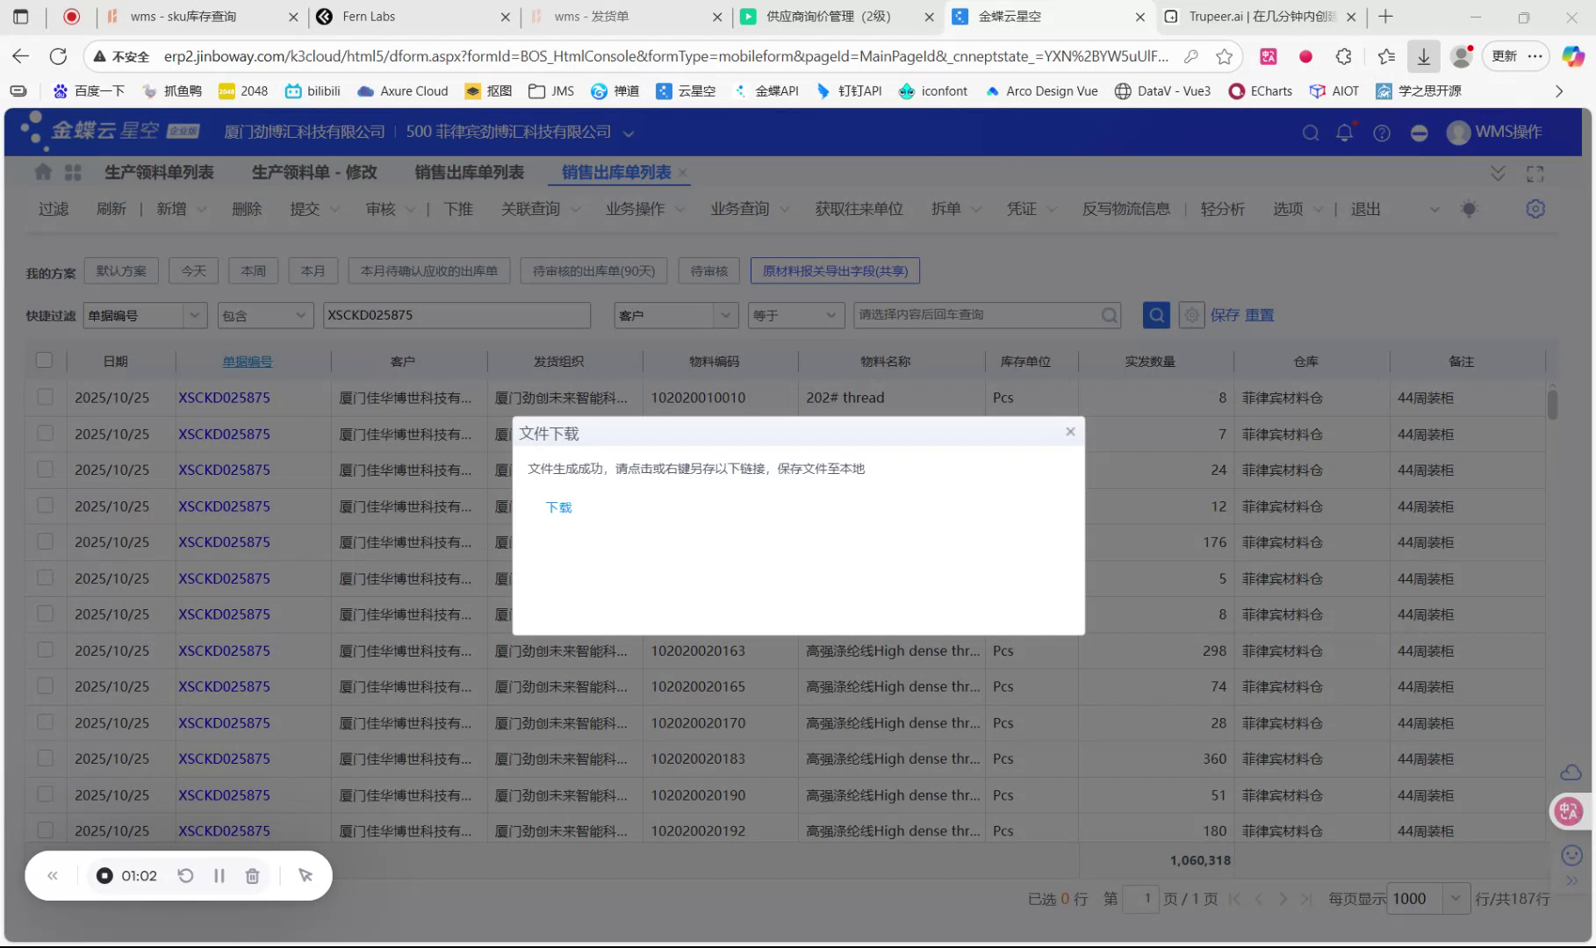This screenshot has height=948, width=1596.
Task: Enter fullscreen mode with the expand icon
Action: (x=1535, y=173)
